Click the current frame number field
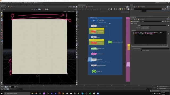The width and height of the screenshot is (170, 95). coord(12,87)
